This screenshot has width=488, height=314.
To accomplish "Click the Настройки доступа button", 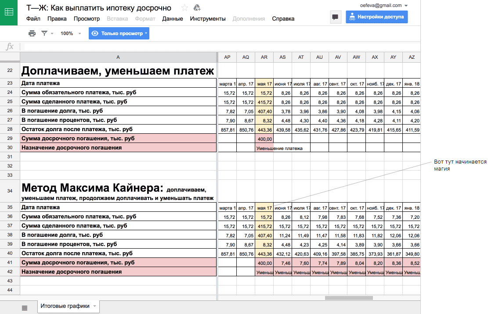I will click(x=376, y=17).
